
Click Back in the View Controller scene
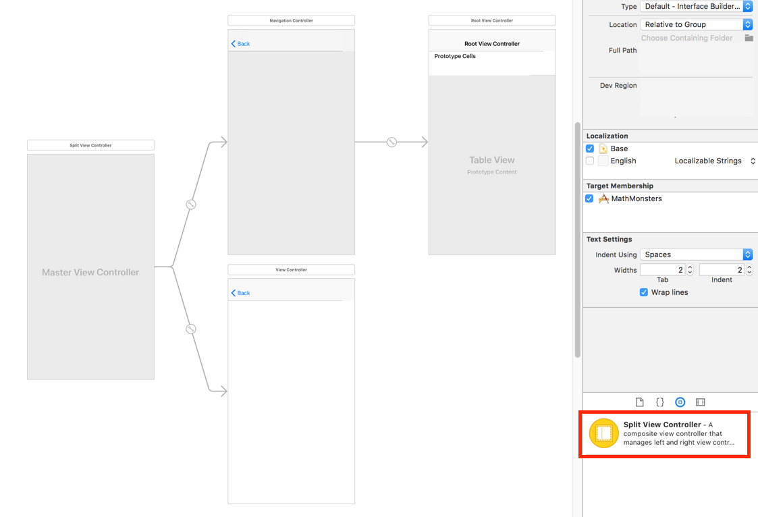click(x=240, y=293)
